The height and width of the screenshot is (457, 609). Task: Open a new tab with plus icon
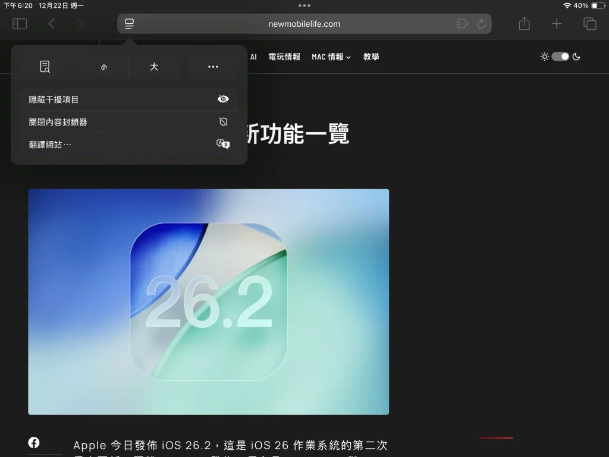coord(556,24)
